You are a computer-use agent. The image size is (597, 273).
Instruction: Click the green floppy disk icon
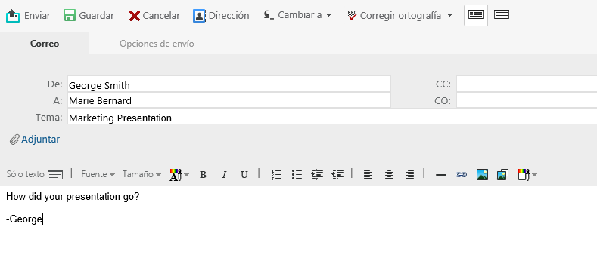click(x=70, y=16)
